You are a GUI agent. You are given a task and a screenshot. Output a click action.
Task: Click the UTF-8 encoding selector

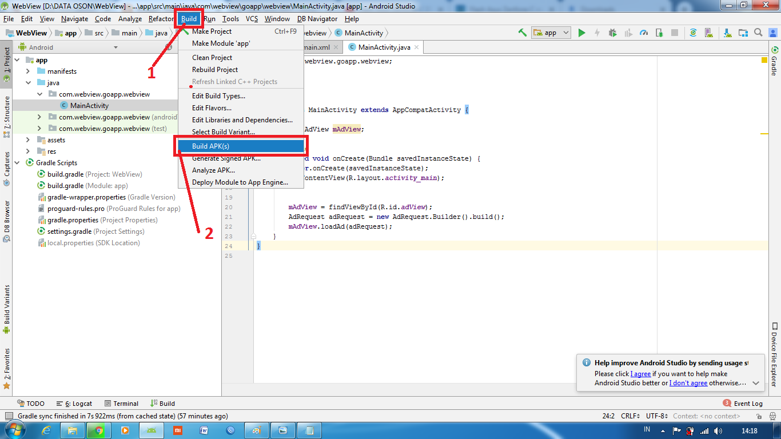click(656, 416)
